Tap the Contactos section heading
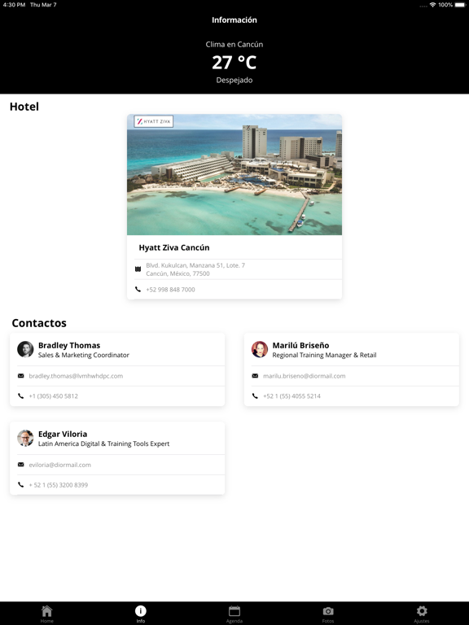Image resolution: width=469 pixels, height=625 pixels. point(39,323)
